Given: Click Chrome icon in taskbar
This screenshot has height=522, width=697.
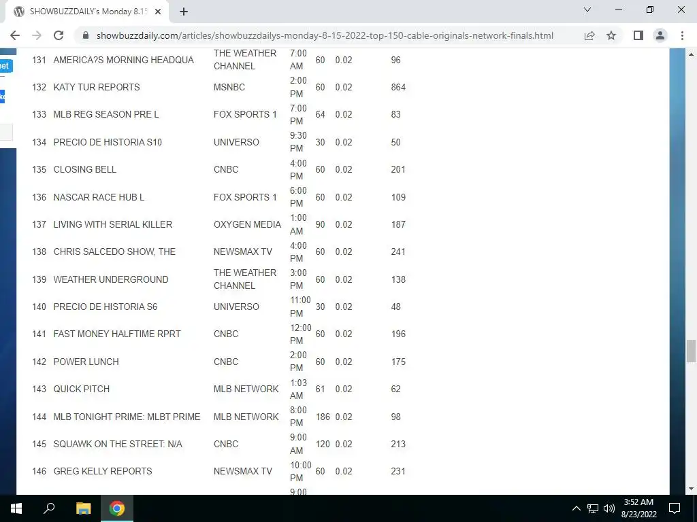Looking at the screenshot, I should click(117, 508).
